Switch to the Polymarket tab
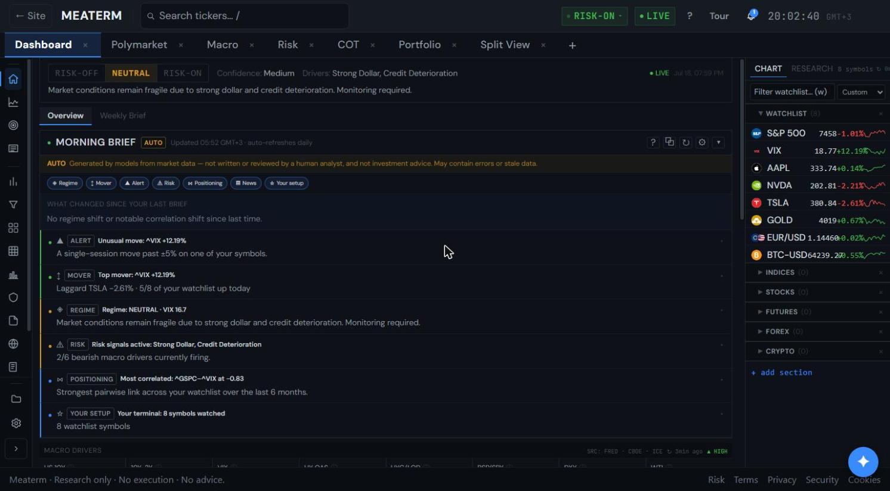Image resolution: width=890 pixels, height=491 pixels. (139, 45)
